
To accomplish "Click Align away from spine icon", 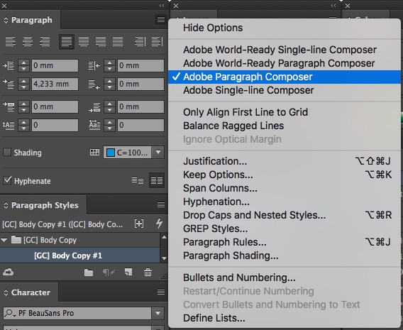I will pos(157,41).
